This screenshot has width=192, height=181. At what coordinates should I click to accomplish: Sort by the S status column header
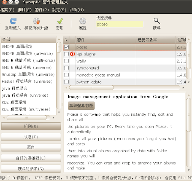coord(66,40)
